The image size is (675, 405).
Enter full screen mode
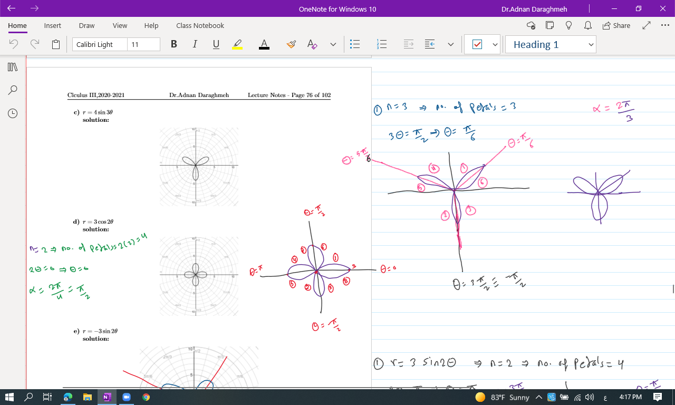click(647, 25)
